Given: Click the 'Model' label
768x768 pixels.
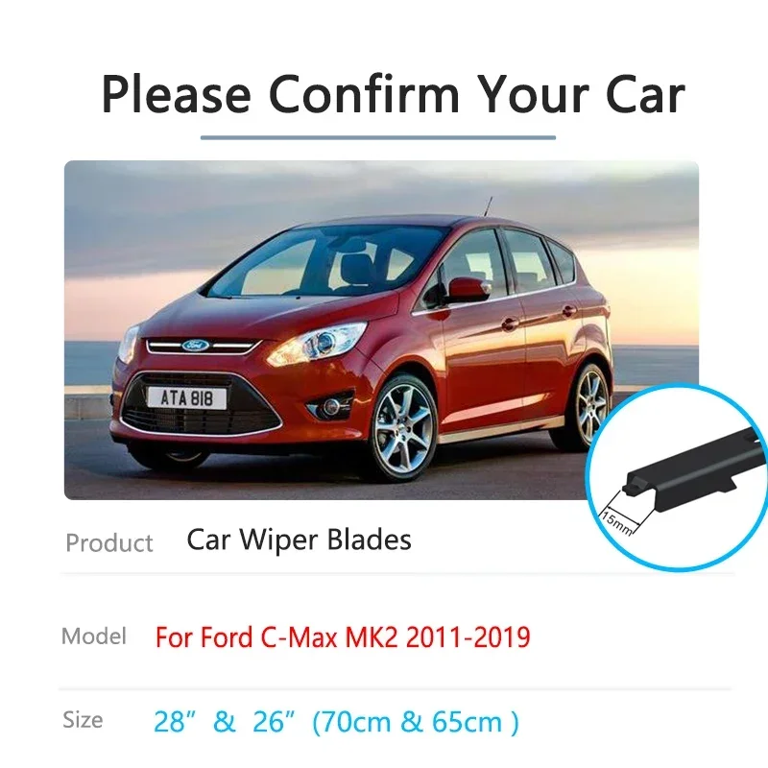Looking at the screenshot, I should tap(94, 636).
